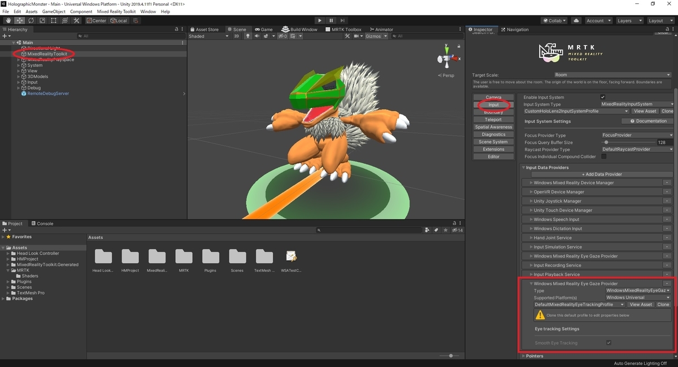Open the Gizmos dropdown

click(x=376, y=36)
